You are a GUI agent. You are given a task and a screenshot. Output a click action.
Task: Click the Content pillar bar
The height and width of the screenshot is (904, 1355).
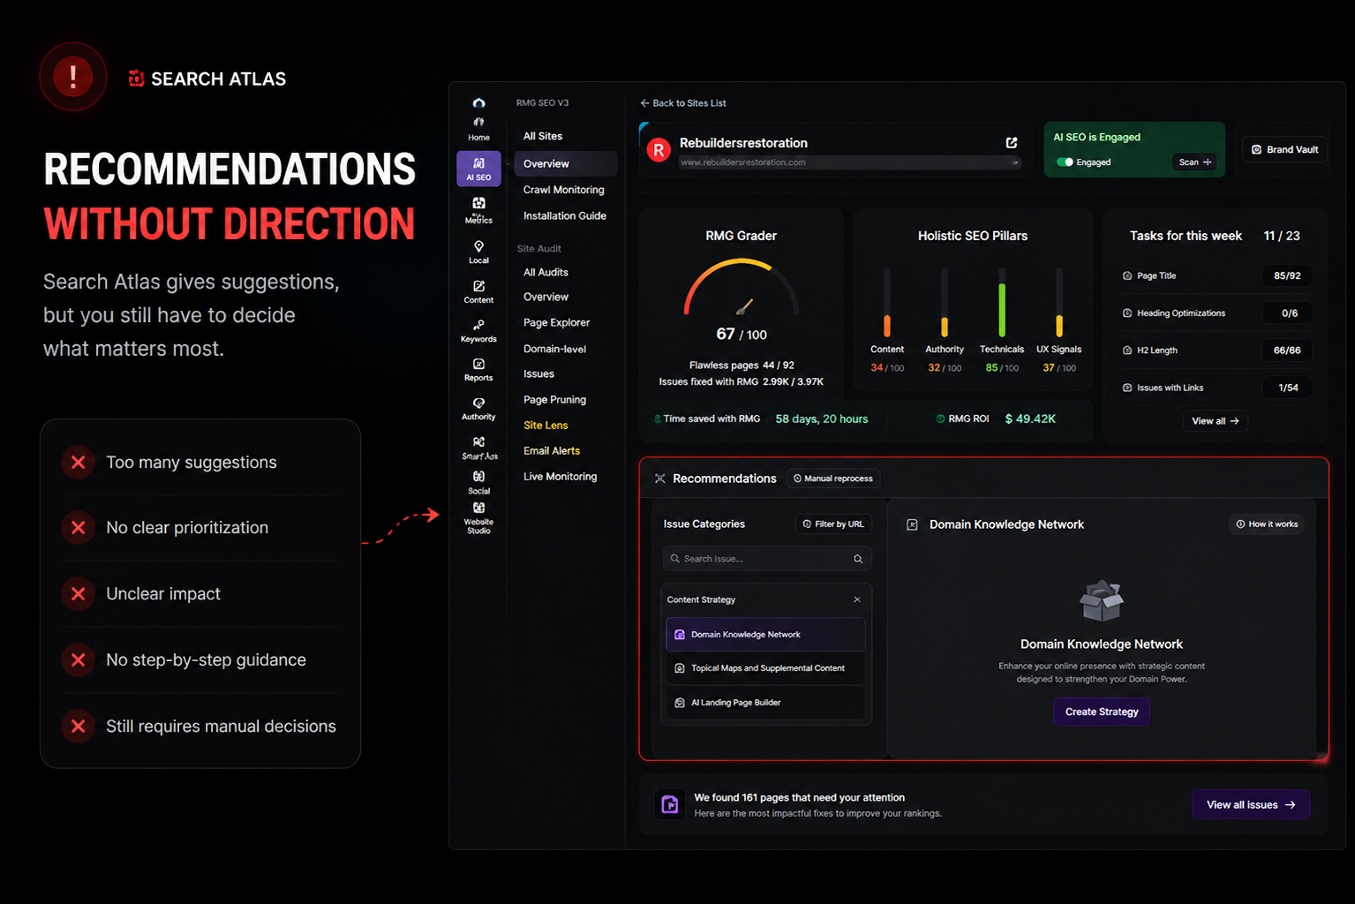click(x=887, y=303)
